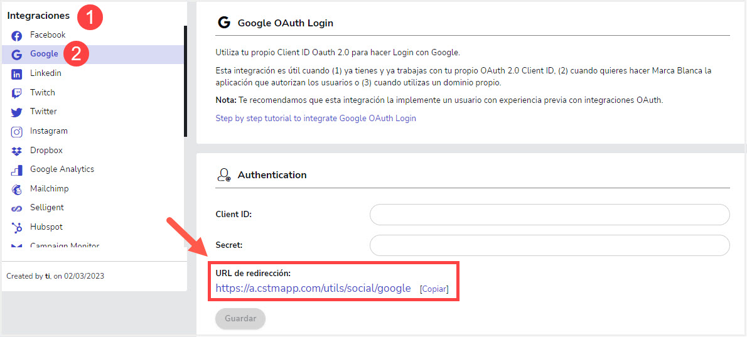Choose the Twitch icon in the sidebar

[17, 94]
